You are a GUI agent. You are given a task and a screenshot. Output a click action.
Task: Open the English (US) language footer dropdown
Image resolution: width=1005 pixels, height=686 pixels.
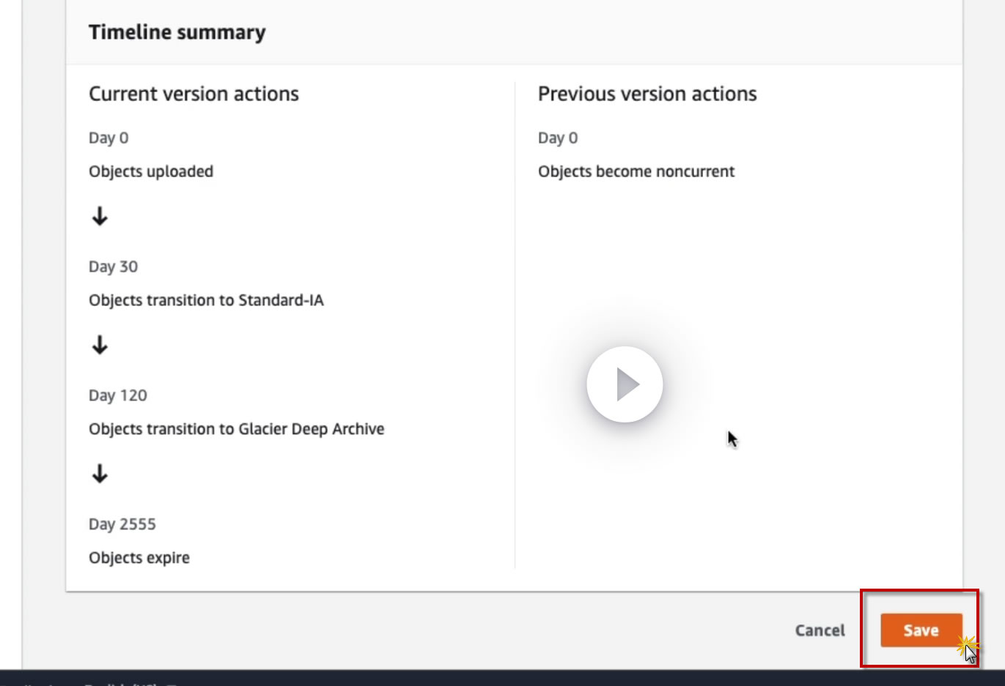tap(128, 683)
